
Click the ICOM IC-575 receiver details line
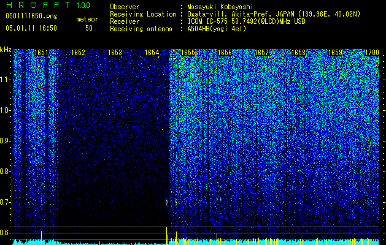[246, 21]
